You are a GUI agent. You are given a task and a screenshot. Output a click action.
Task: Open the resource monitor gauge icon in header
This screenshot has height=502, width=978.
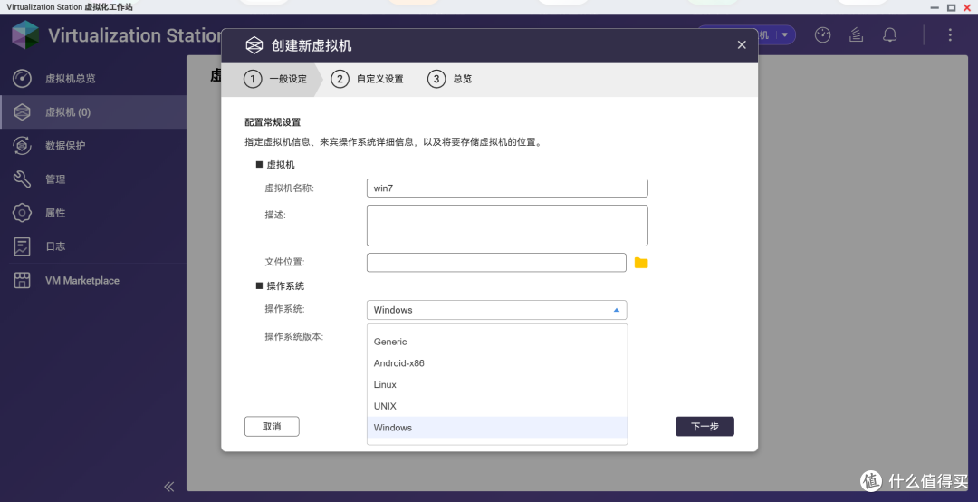point(822,35)
